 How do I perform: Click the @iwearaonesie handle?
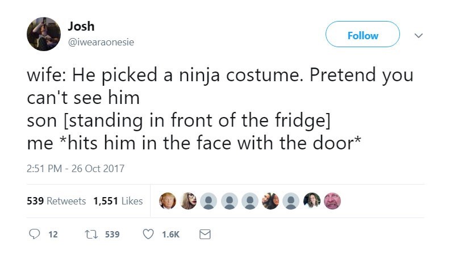coord(101,41)
